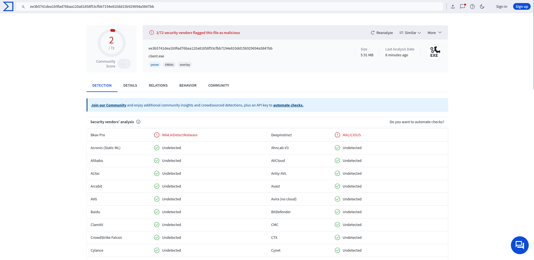Image resolution: width=534 pixels, height=260 pixels.
Task: Open the upload file icon
Action: [x=453, y=6]
